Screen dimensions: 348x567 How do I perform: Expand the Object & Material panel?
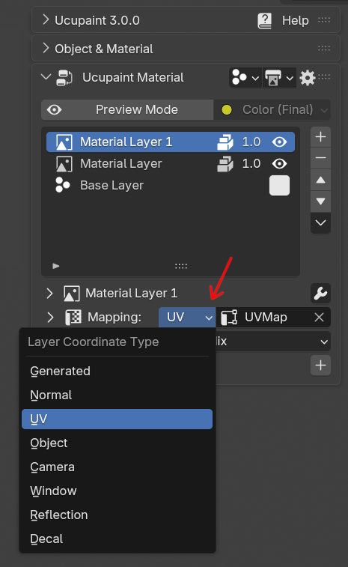[46, 48]
